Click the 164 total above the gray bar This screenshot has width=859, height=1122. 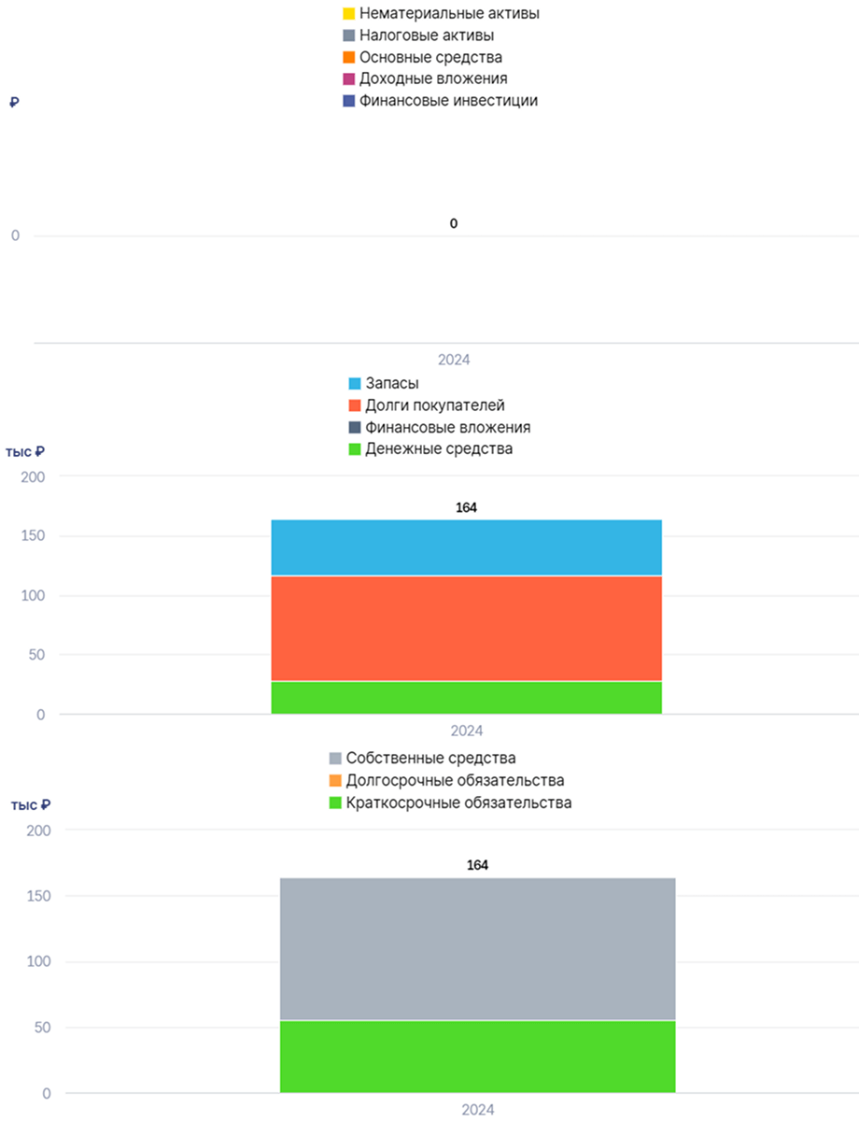[477, 866]
